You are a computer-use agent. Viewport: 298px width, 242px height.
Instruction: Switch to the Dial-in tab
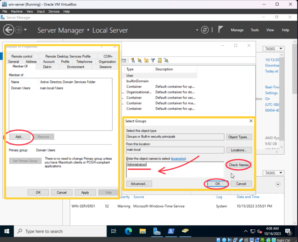click(x=47, y=67)
